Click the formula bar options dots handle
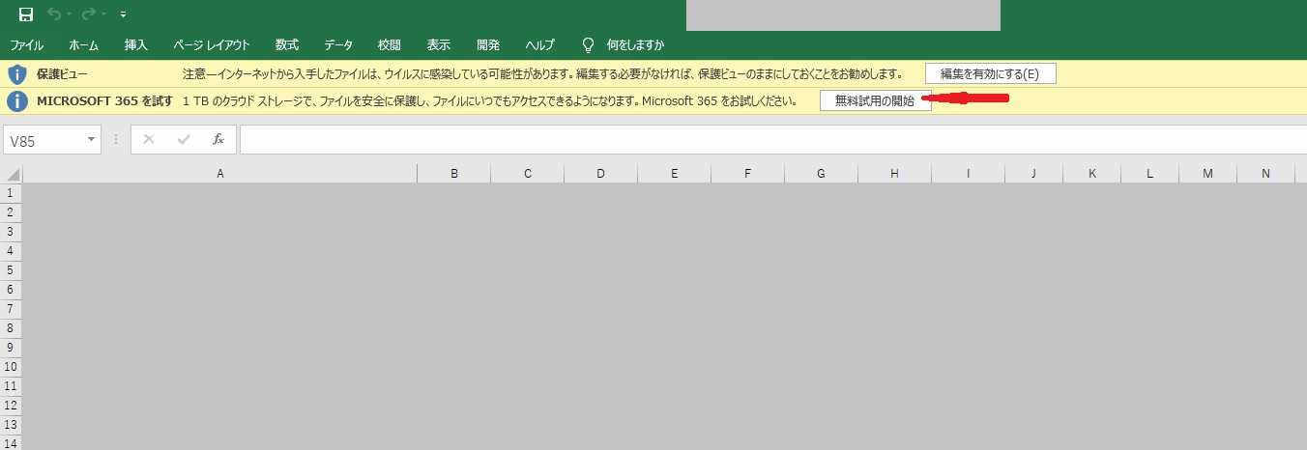 [116, 140]
